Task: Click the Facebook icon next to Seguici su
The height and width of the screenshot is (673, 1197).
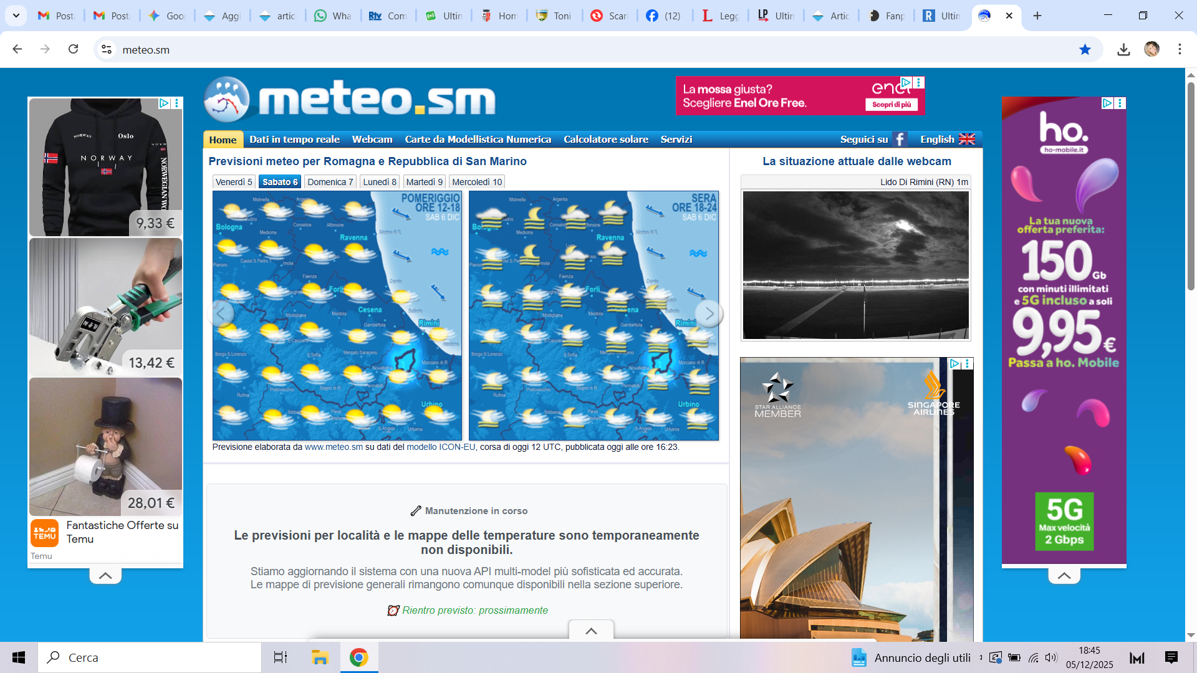Action: (899, 140)
